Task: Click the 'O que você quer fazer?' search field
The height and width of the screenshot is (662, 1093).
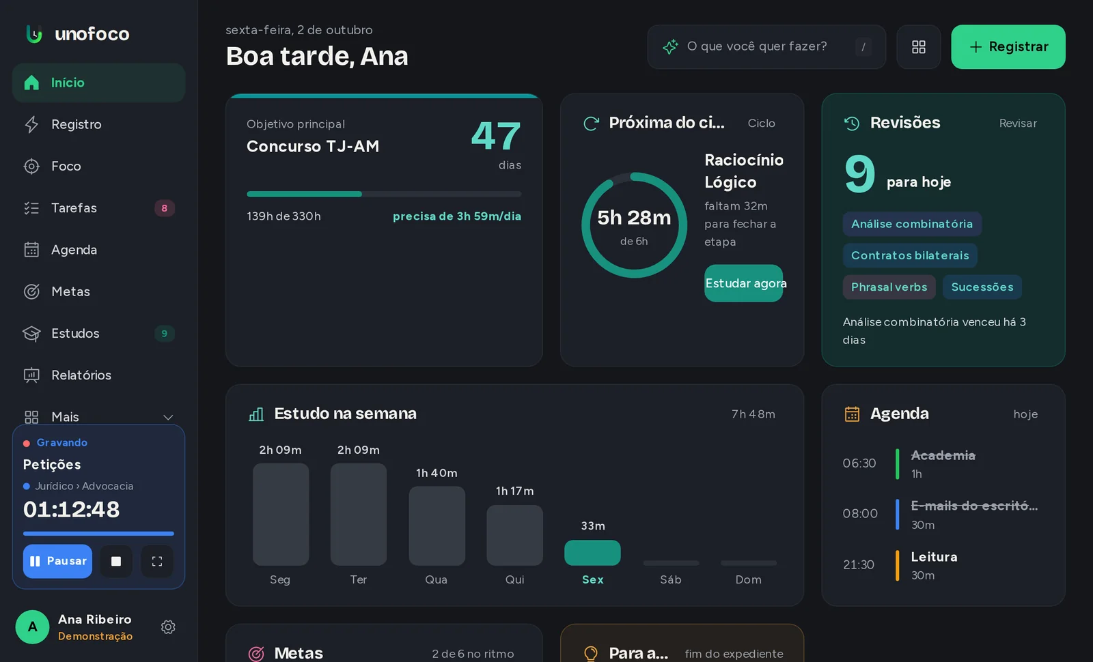Action: point(766,46)
